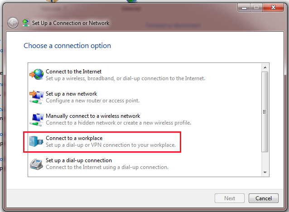Select the 'Connect to the Internet' option text

[x=73, y=71]
